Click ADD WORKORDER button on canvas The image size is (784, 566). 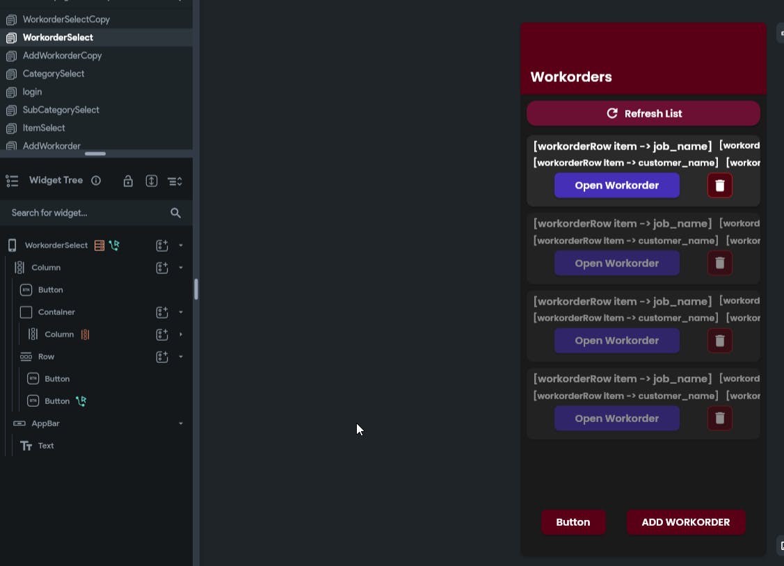tap(686, 522)
